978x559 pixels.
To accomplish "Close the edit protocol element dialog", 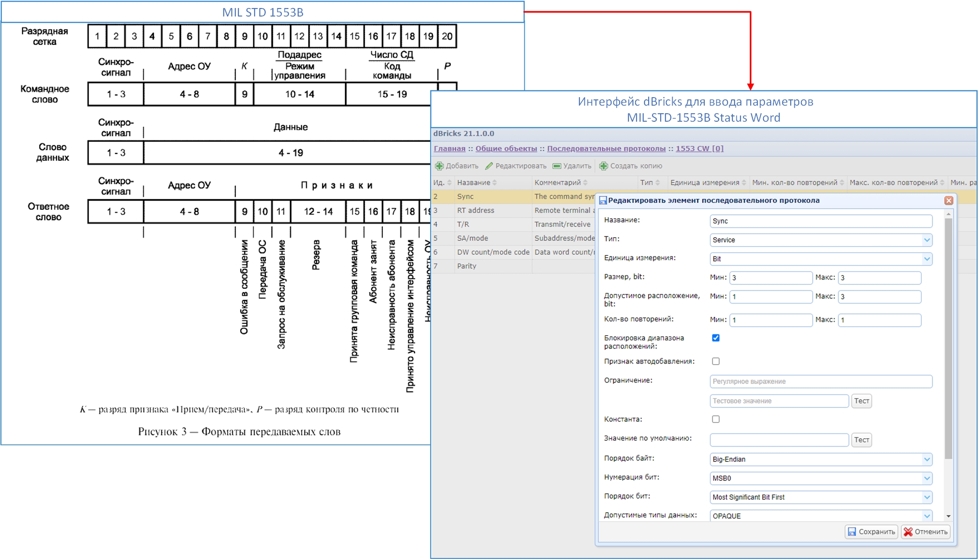I will pyautogui.click(x=949, y=201).
